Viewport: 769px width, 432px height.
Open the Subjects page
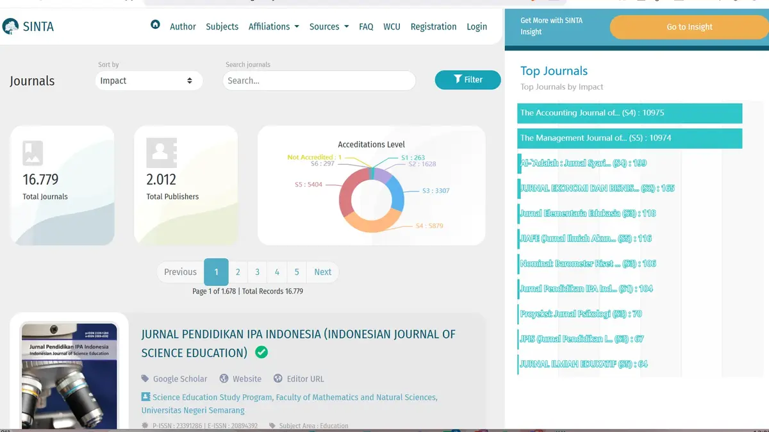(222, 26)
